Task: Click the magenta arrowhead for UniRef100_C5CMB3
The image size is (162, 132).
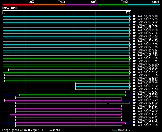Action: pyautogui.click(x=125, y=123)
